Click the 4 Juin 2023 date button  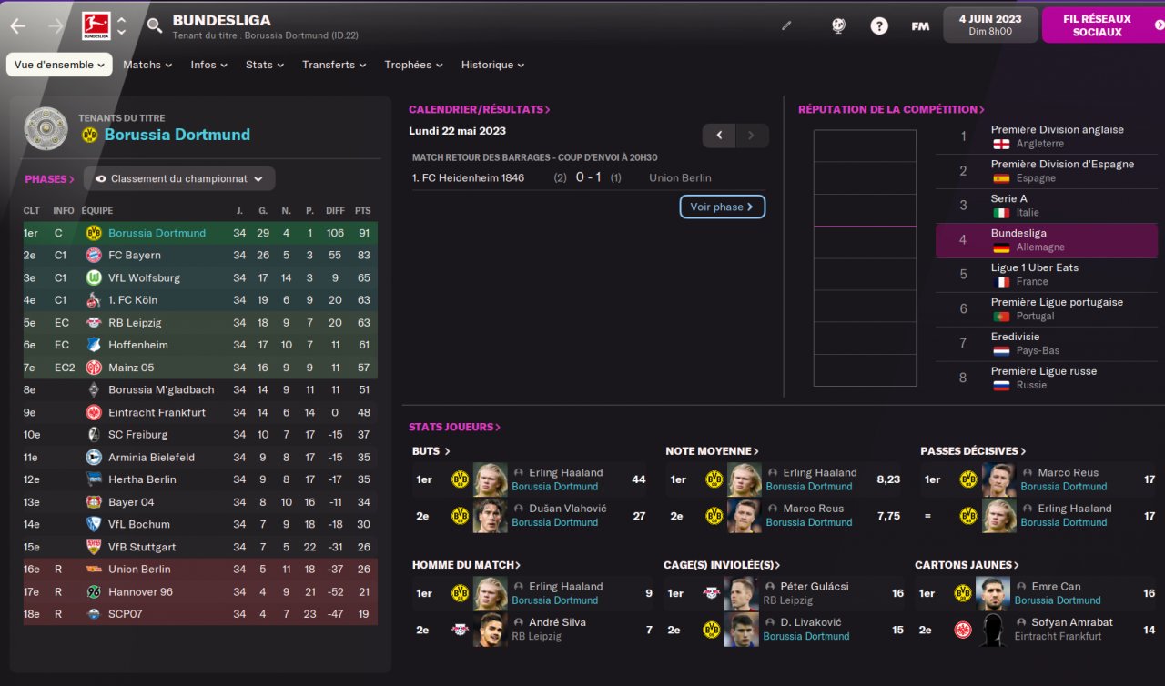pos(990,25)
